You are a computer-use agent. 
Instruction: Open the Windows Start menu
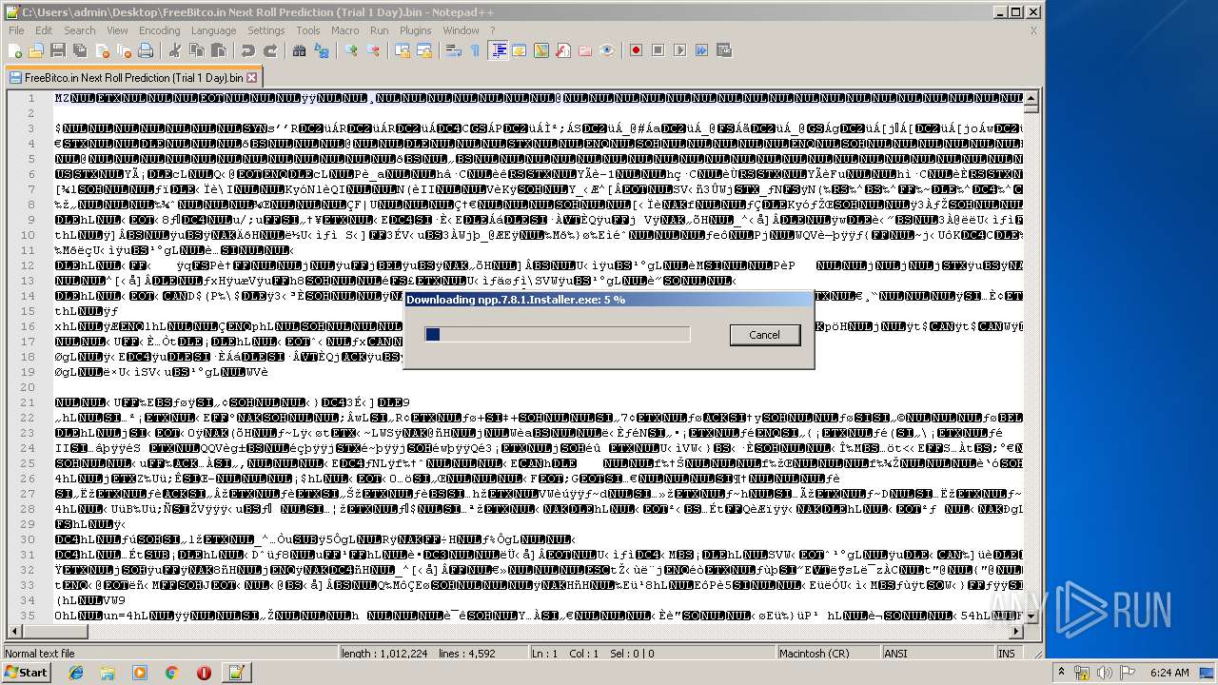click(x=26, y=672)
